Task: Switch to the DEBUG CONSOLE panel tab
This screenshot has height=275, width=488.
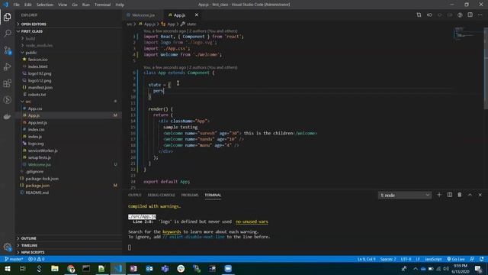Action: 161,196
